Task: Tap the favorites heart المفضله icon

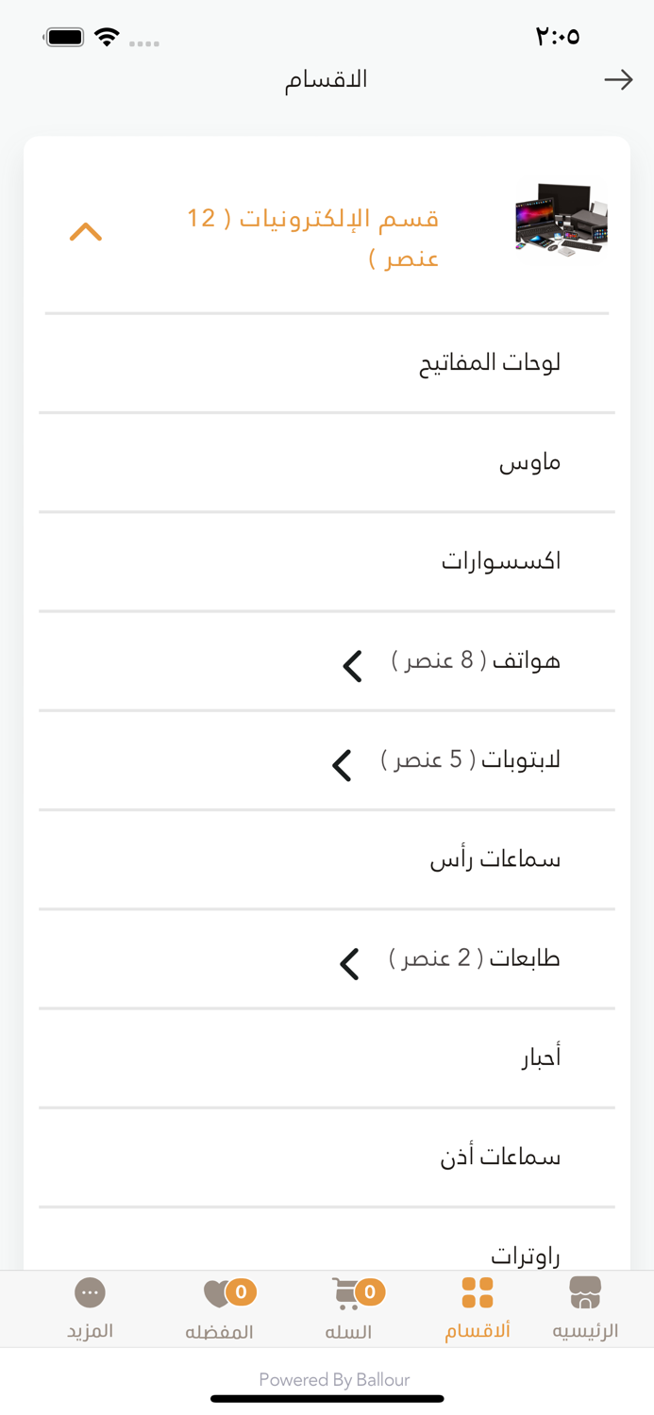Action: [x=226, y=1294]
